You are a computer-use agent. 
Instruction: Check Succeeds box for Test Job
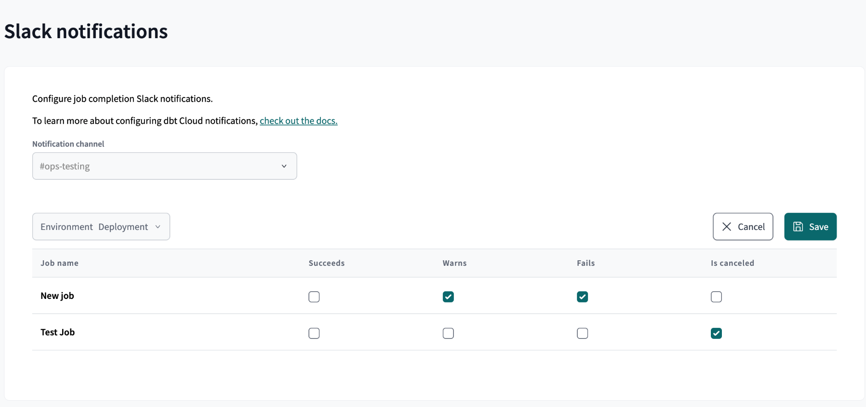coord(314,333)
